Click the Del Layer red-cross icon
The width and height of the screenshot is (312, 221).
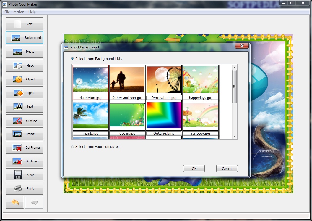point(17,161)
